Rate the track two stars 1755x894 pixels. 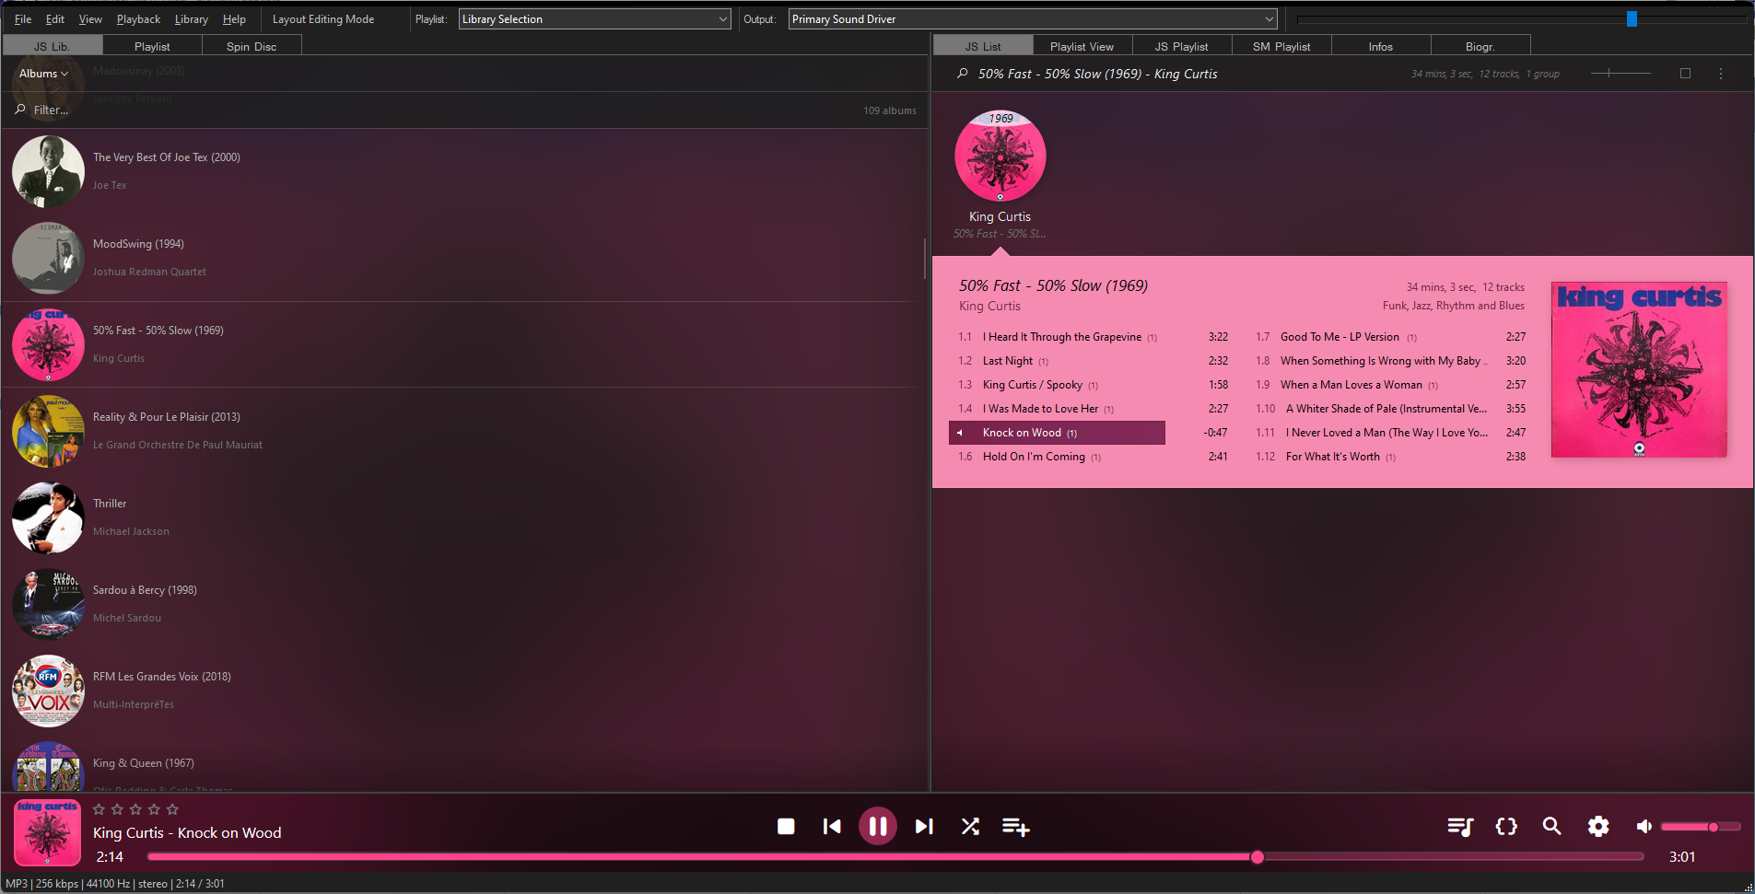117,809
